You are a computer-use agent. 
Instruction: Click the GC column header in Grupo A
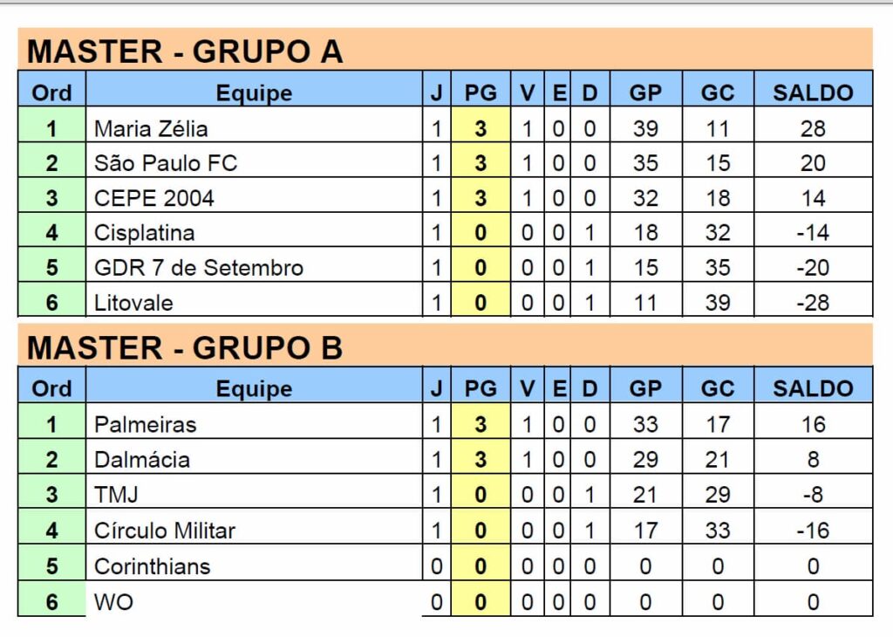pos(718,93)
